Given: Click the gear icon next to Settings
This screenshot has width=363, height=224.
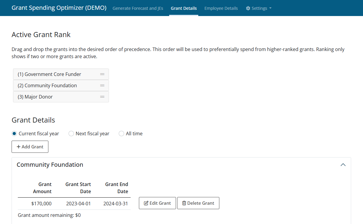Looking at the screenshot, I should coord(248,8).
